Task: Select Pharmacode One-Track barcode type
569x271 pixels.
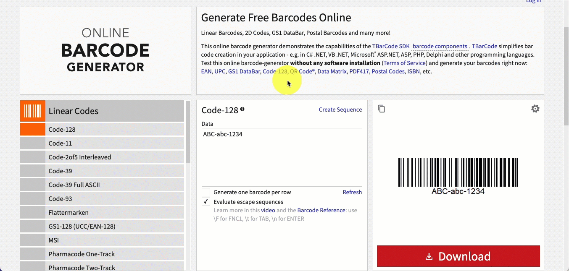Action: 82,254
